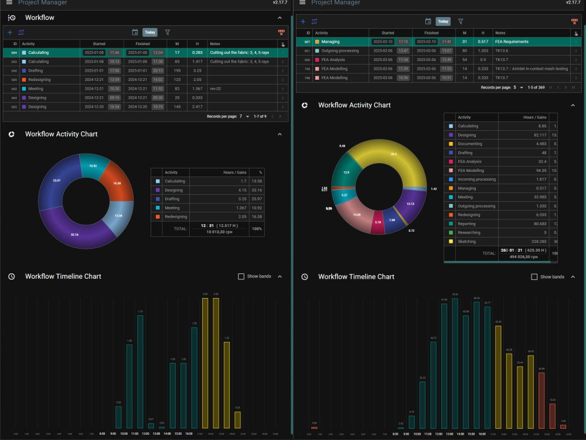
Task: Sort left table by Started column
Action: (99, 44)
